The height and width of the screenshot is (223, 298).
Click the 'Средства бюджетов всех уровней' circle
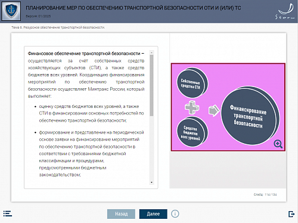192,132
